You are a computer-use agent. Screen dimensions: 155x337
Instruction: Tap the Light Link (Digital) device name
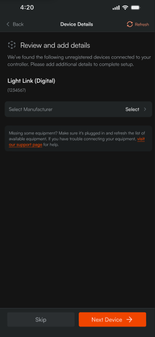31,81
